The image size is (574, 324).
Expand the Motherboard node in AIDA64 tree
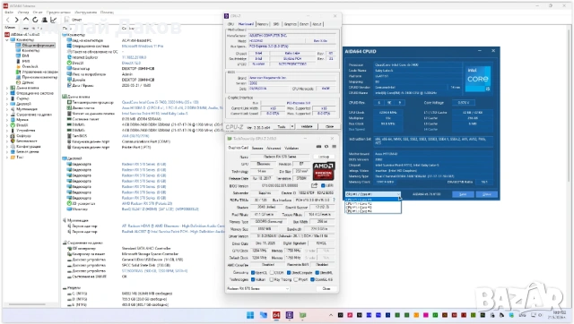(7, 88)
